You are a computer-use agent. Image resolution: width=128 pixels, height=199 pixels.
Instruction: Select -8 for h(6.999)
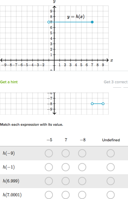pyautogui.click(x=82, y=181)
